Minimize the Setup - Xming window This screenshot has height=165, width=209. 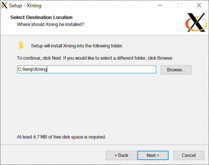160,5
